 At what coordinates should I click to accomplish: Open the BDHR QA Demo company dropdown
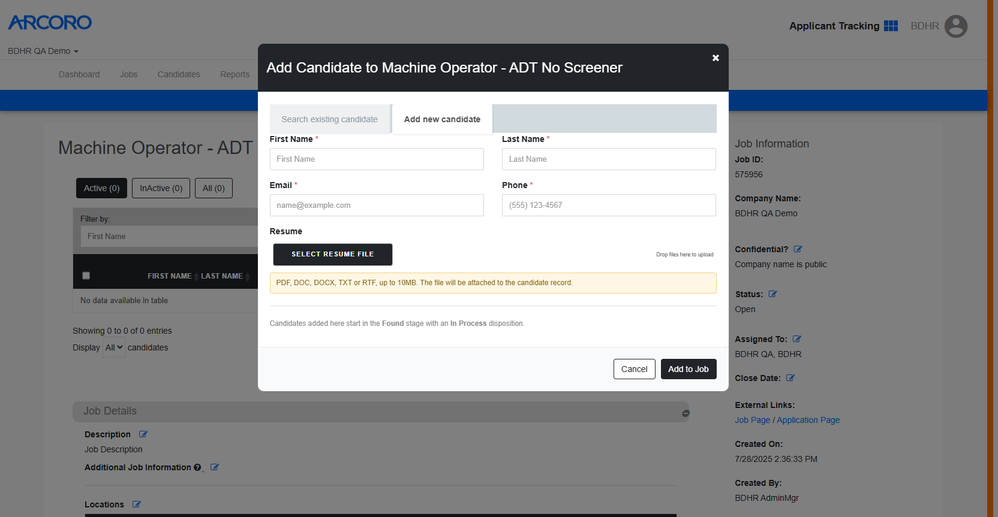tap(43, 51)
